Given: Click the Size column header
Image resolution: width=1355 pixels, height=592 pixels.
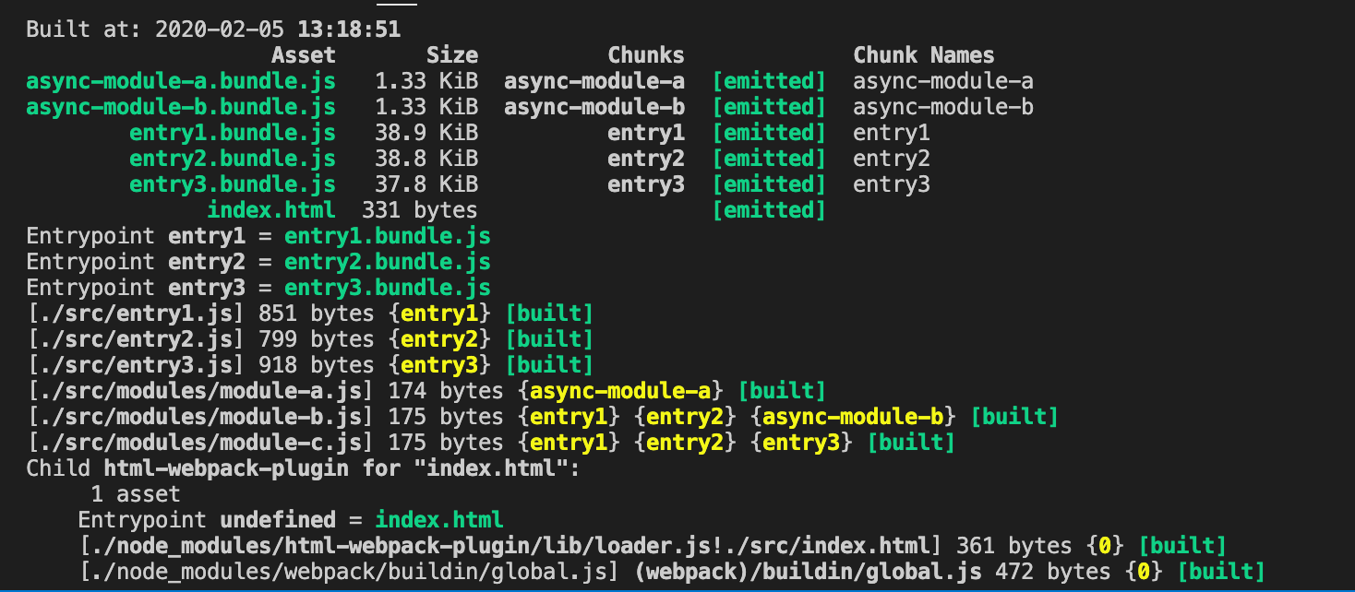Looking at the screenshot, I should (x=451, y=55).
